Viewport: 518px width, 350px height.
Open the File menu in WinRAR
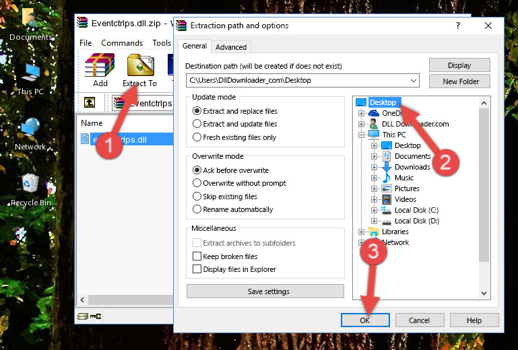[86, 43]
